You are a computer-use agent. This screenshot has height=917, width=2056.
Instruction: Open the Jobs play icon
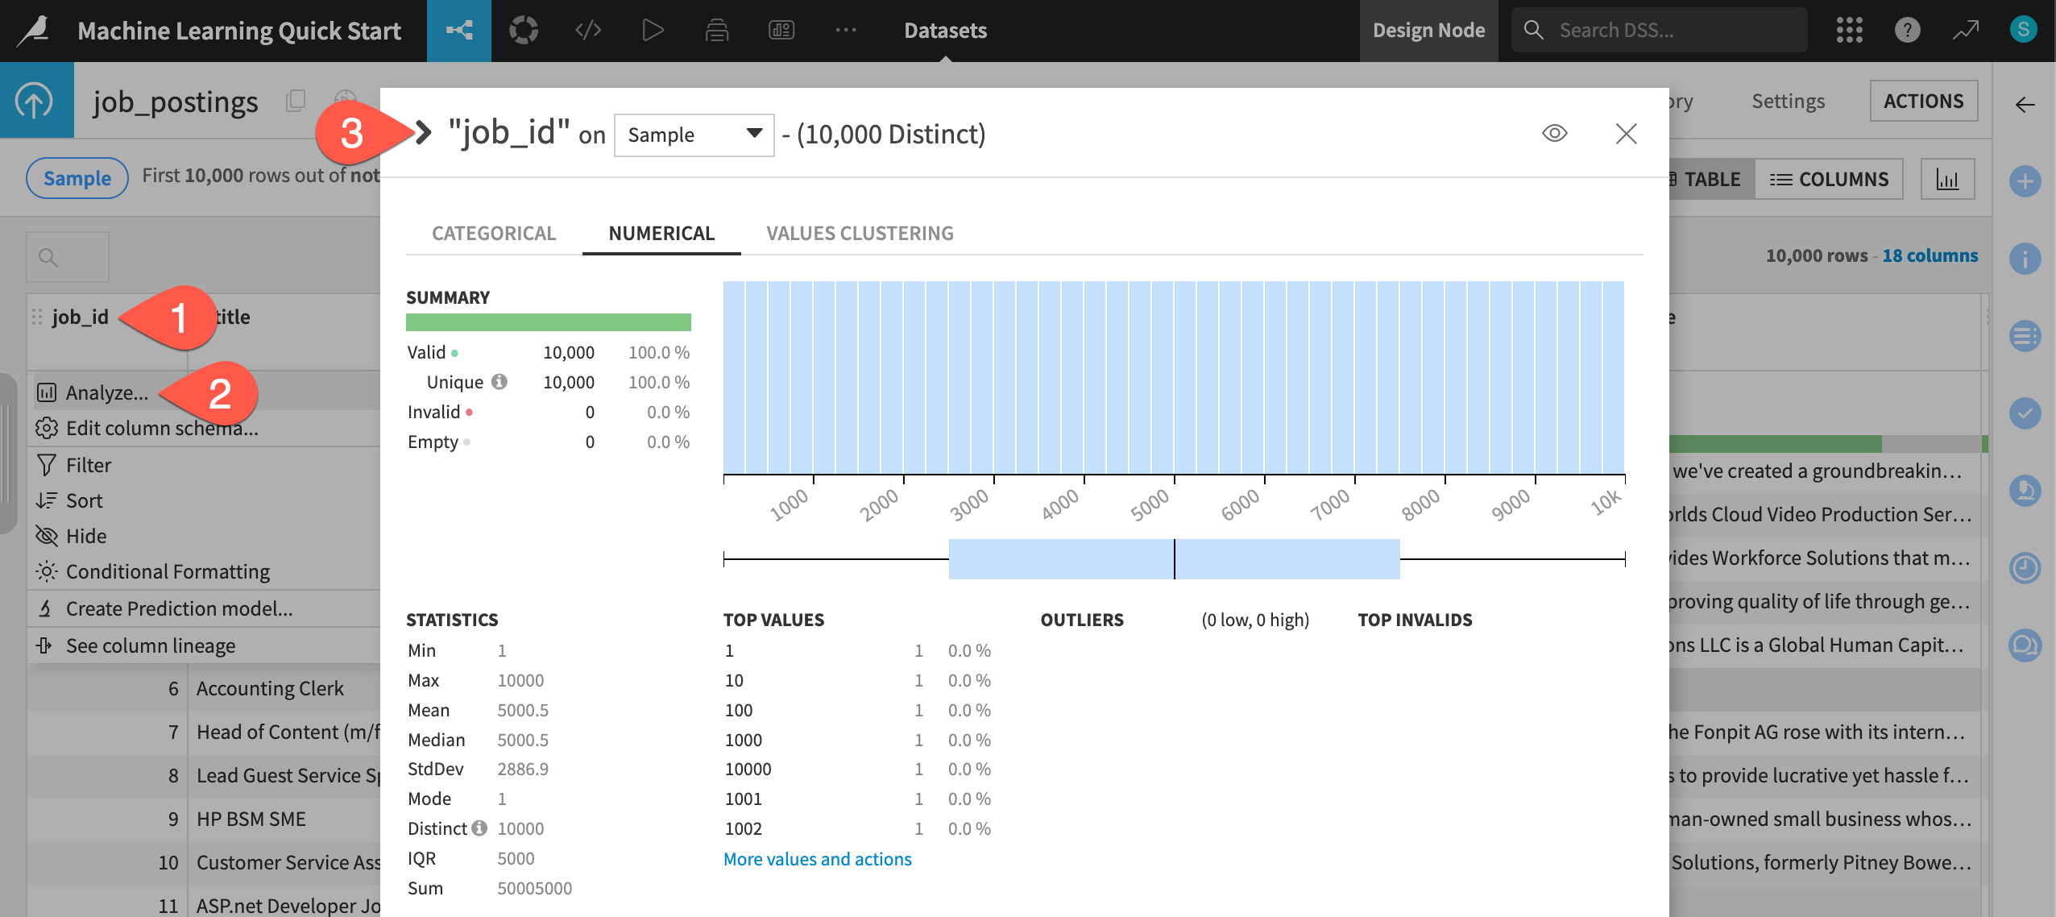pyautogui.click(x=653, y=31)
